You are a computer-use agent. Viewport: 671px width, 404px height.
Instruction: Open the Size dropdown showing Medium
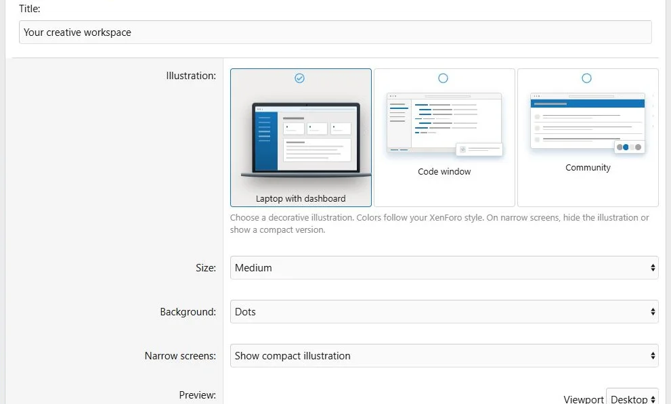point(444,267)
